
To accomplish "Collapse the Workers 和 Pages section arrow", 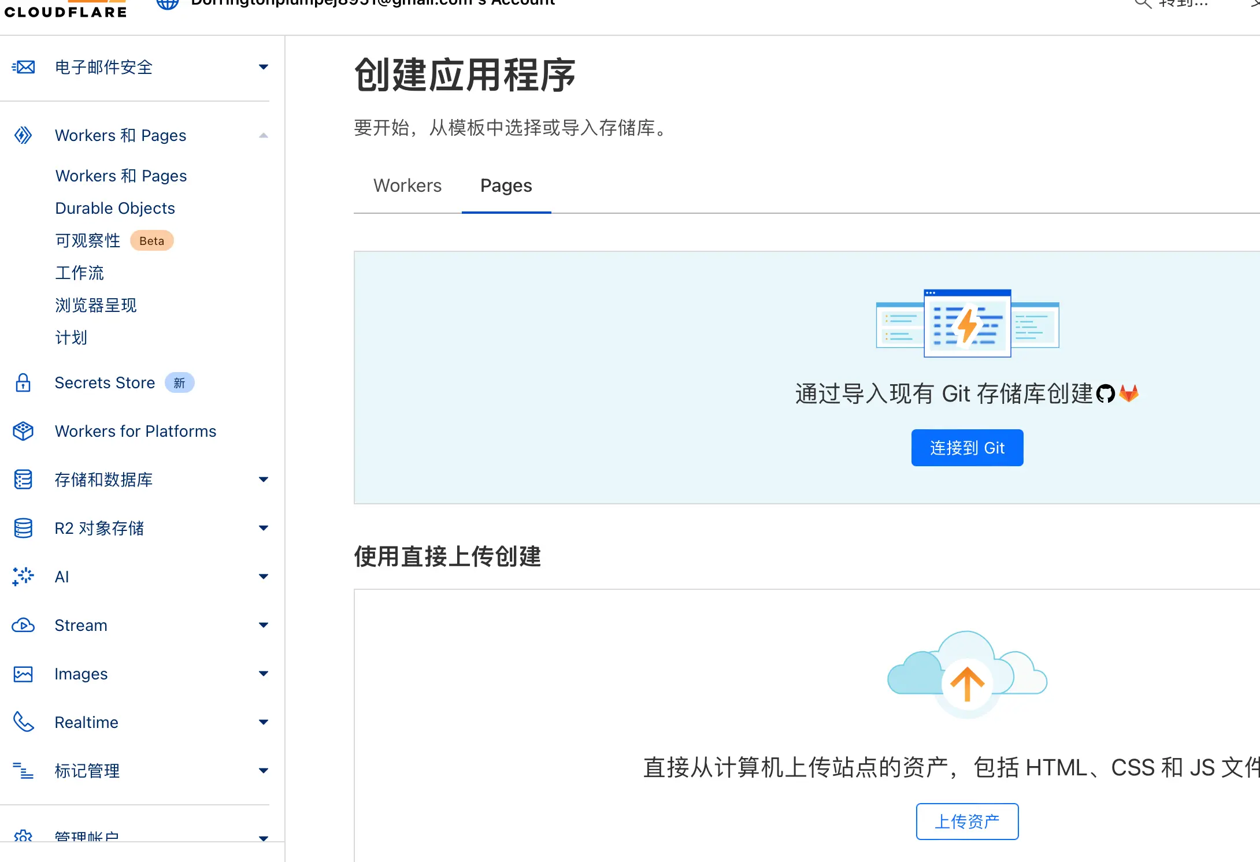I will [x=264, y=135].
